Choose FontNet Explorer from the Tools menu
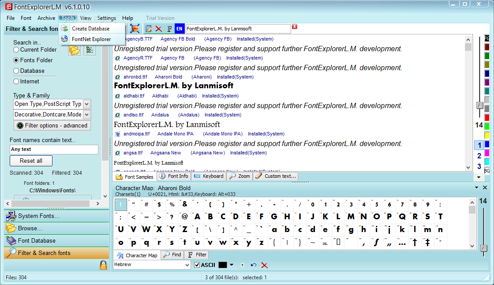 point(91,39)
